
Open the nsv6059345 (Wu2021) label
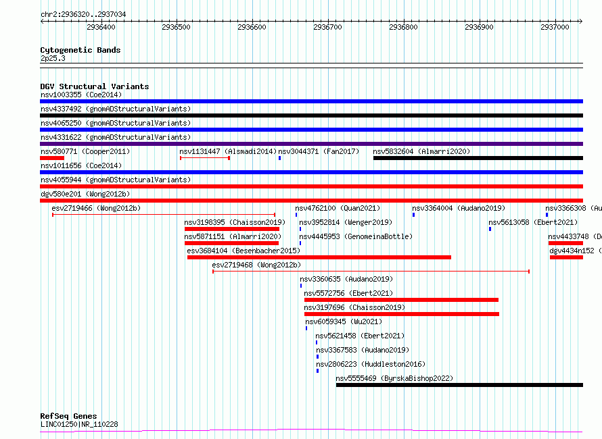[344, 321]
